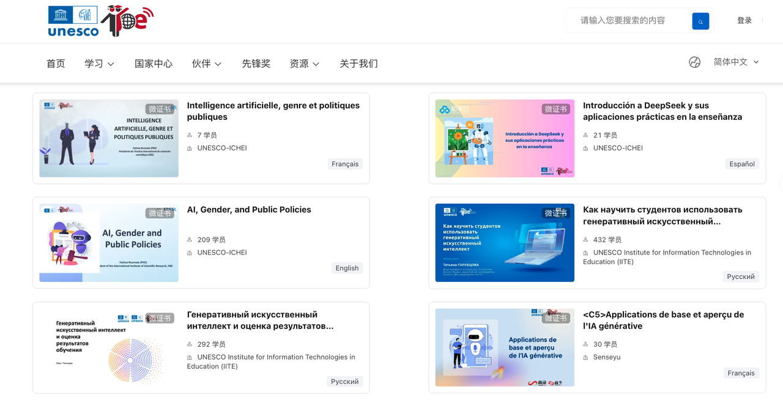Click Applications de base robot thumbnail
This screenshot has height=400, width=783.
tap(505, 347)
